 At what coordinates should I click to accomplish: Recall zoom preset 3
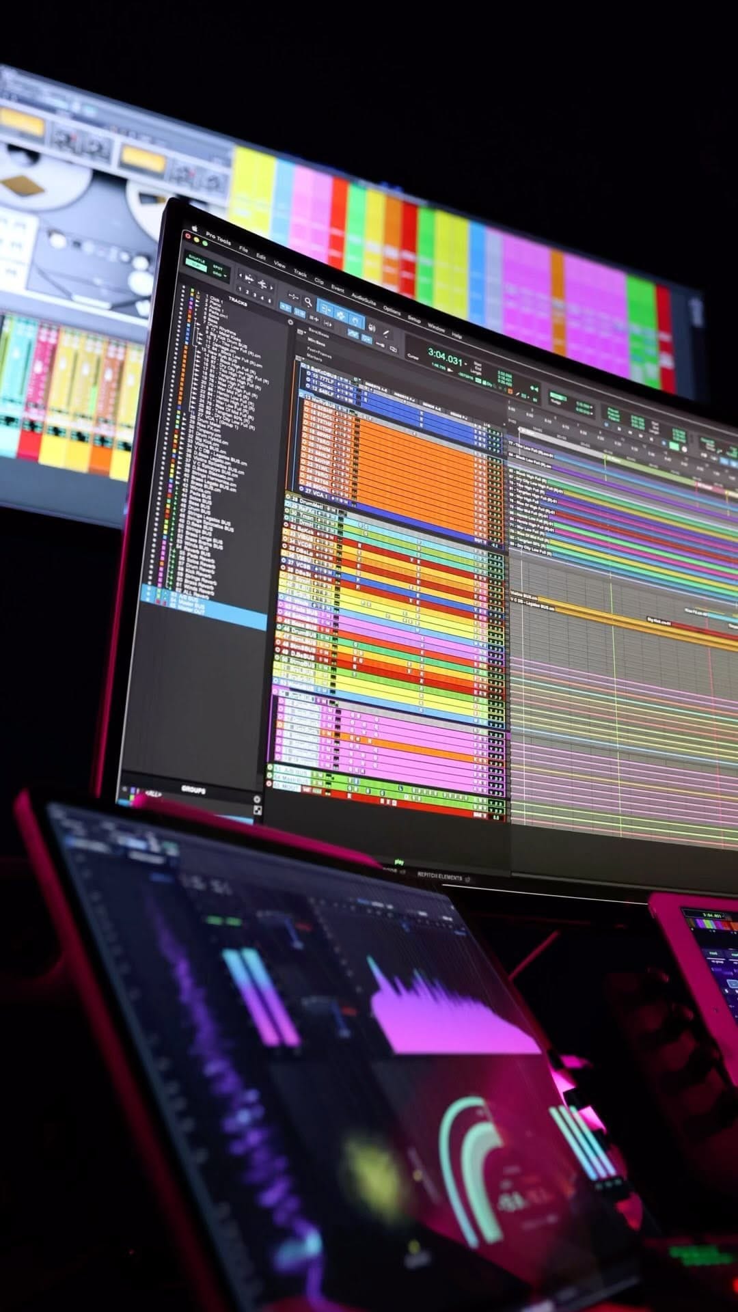pos(255,295)
